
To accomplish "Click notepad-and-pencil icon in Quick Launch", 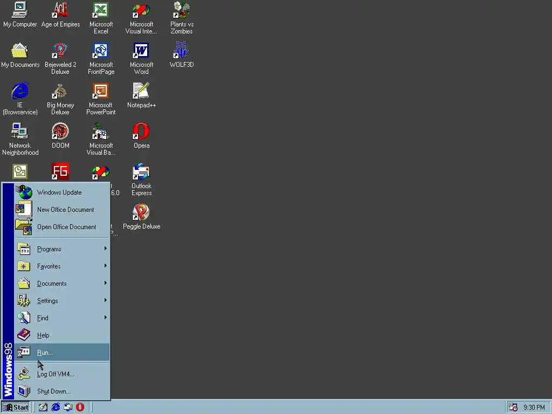I will tap(43, 407).
